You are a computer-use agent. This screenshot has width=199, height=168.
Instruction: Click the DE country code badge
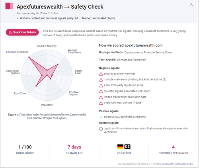[x=127, y=147]
